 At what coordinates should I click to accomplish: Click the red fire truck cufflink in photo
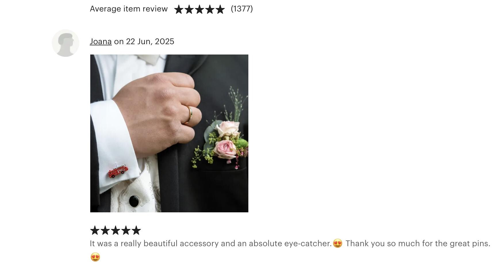pos(118,171)
